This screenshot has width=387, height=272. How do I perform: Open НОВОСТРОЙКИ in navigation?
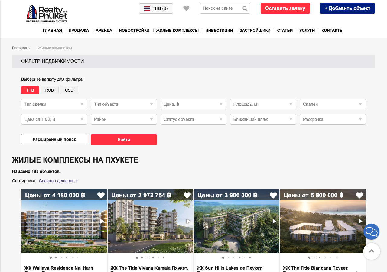134,30
